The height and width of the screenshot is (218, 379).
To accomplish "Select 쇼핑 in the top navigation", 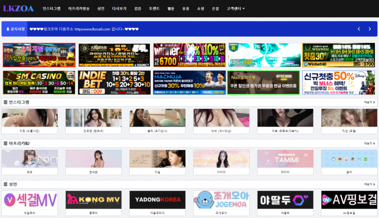I will 200,9.
